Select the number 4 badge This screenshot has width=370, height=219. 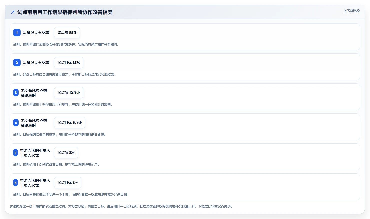16,123
